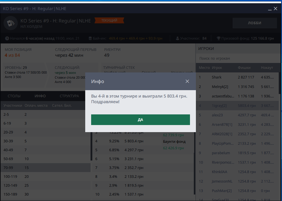Screen dimensions: 282x201
Task: Sort players by Игрок column header
Action: (217, 68)
